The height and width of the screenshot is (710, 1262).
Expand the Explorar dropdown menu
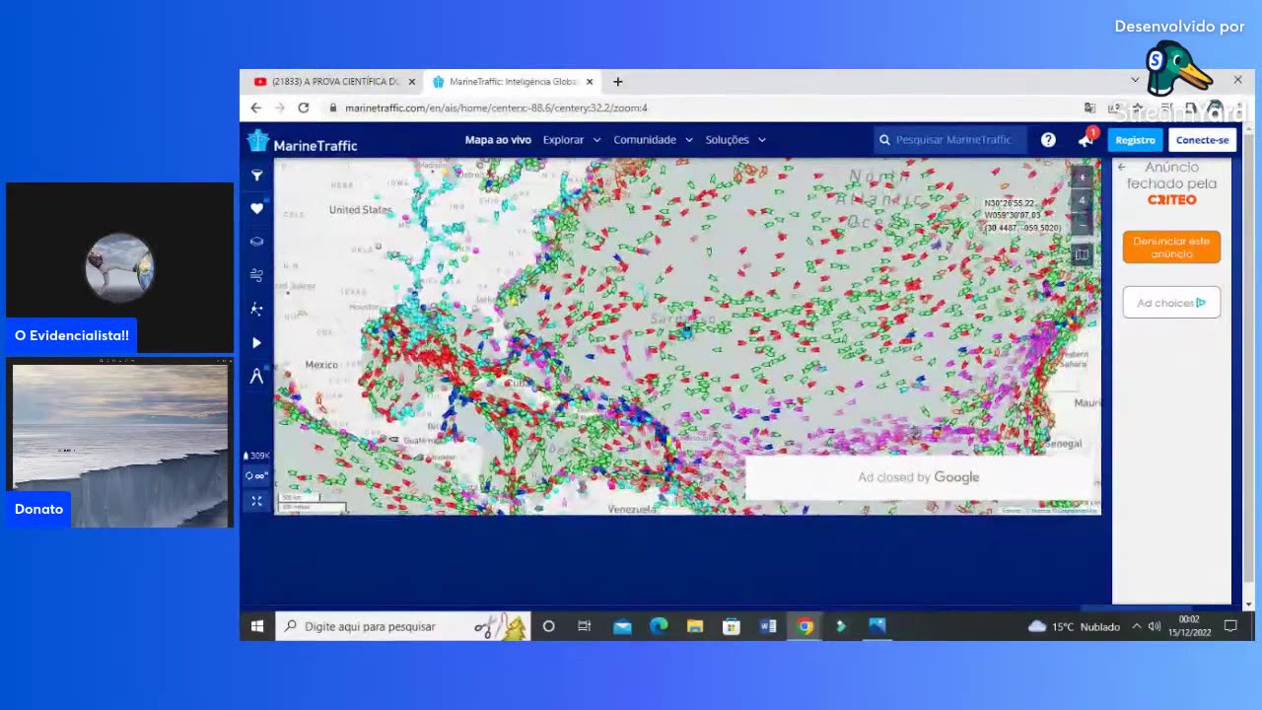coord(571,140)
